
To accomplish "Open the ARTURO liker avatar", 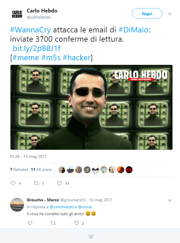I will 129,170.
